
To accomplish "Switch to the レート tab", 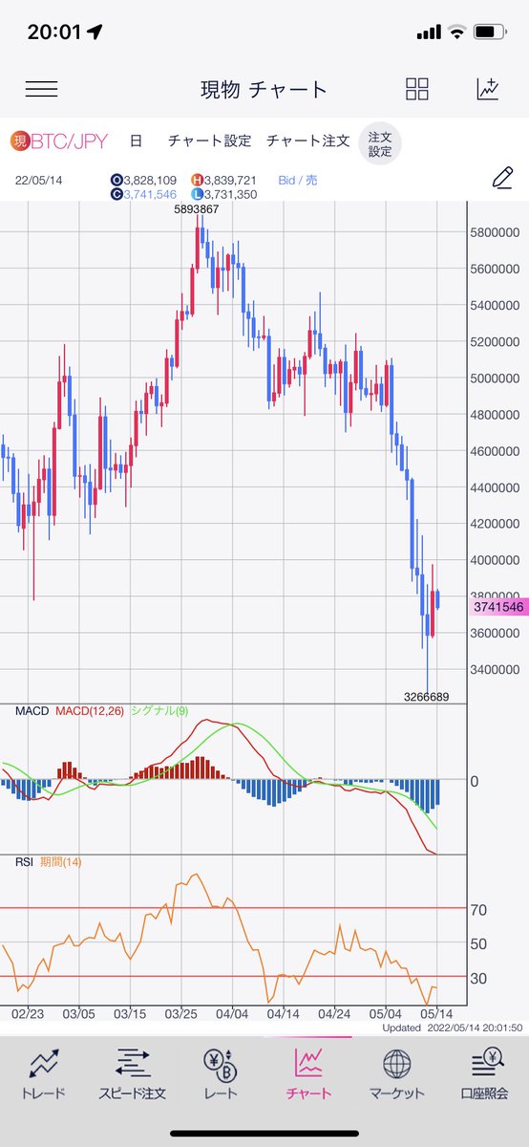I will 221,1073.
